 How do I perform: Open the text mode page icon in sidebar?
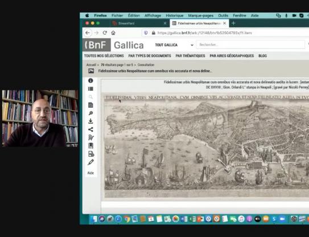coord(90,105)
